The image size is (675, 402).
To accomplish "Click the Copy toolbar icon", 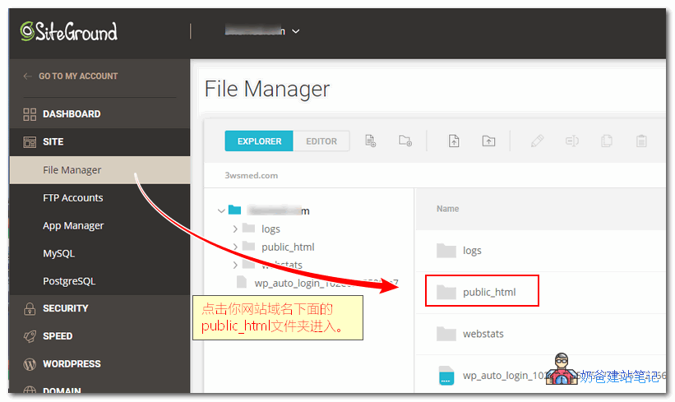I will point(607,141).
